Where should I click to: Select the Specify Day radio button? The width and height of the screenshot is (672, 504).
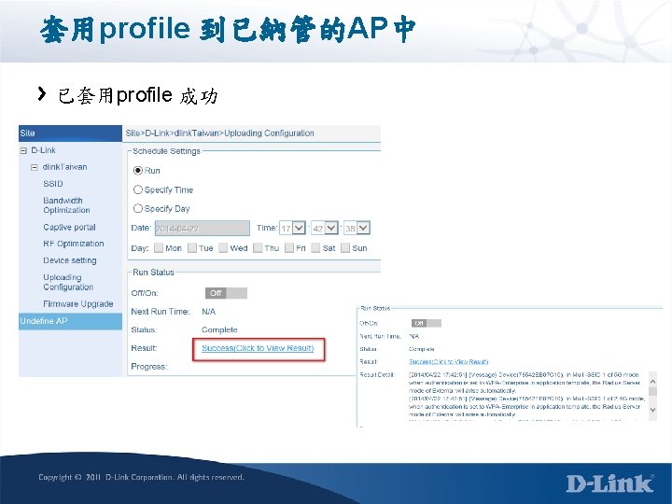point(138,209)
